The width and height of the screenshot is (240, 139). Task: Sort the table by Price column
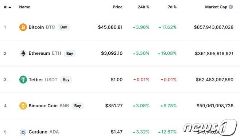tap(117, 7)
